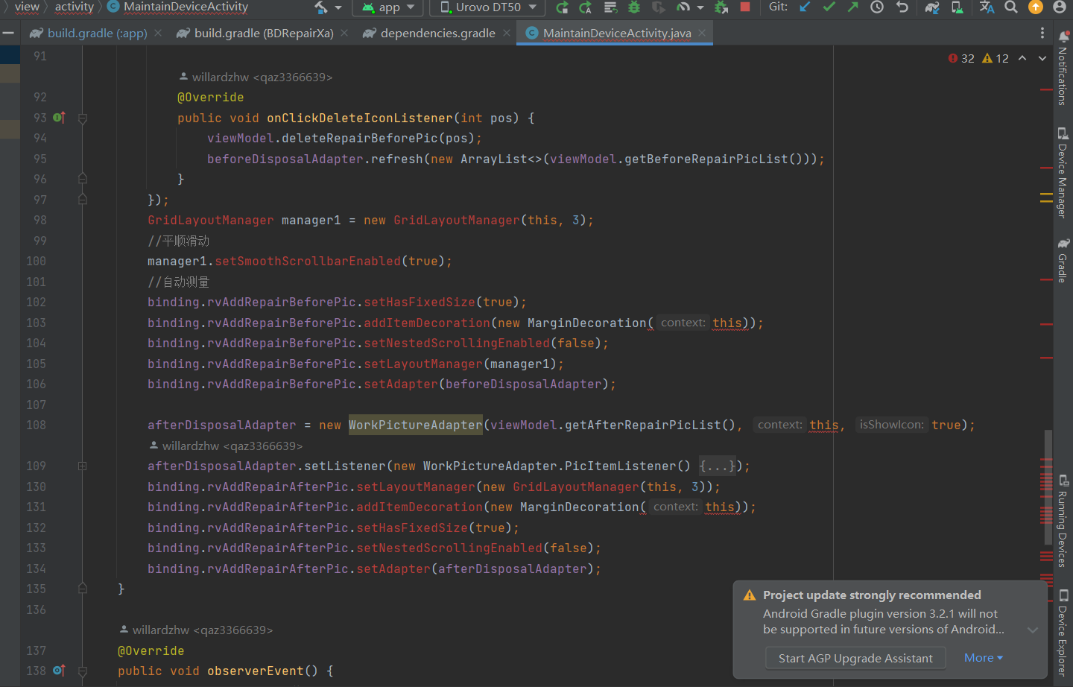
Task: Expand the folded block at line 109
Action: click(83, 466)
